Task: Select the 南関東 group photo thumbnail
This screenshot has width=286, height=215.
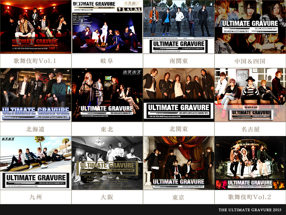Action: point(178,27)
